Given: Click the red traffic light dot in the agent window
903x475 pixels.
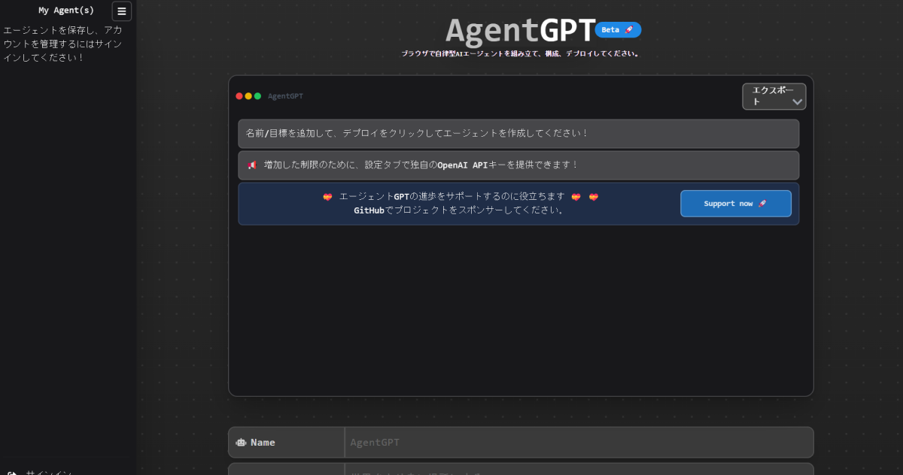Looking at the screenshot, I should click(x=239, y=95).
